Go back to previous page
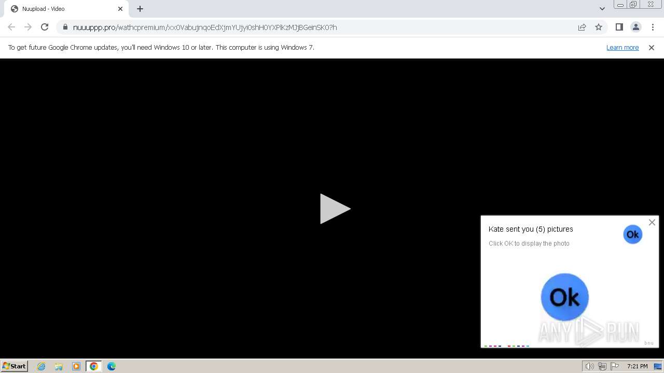This screenshot has height=373, width=664. [x=11, y=27]
